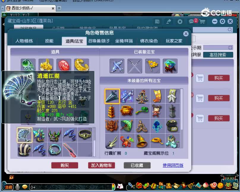
Task: Select the highlighted dark sword treasure
Action: coord(112,96)
